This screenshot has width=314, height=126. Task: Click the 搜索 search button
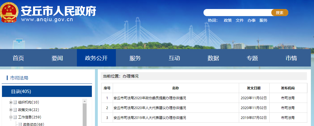coord(280,13)
